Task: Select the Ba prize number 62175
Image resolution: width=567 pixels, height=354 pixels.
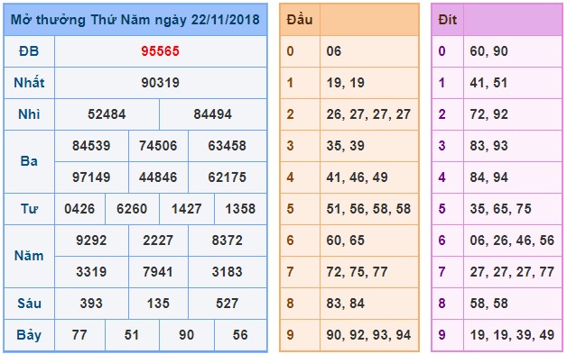Action: pyautogui.click(x=228, y=177)
